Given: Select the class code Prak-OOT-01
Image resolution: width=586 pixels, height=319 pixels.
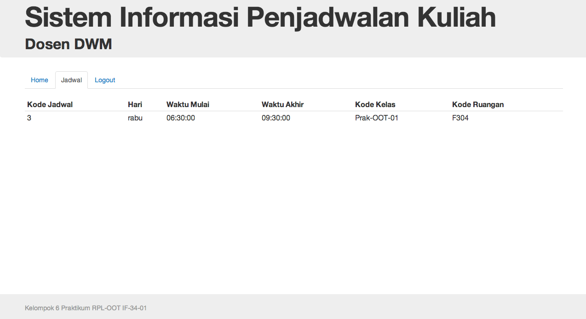Looking at the screenshot, I should (377, 118).
